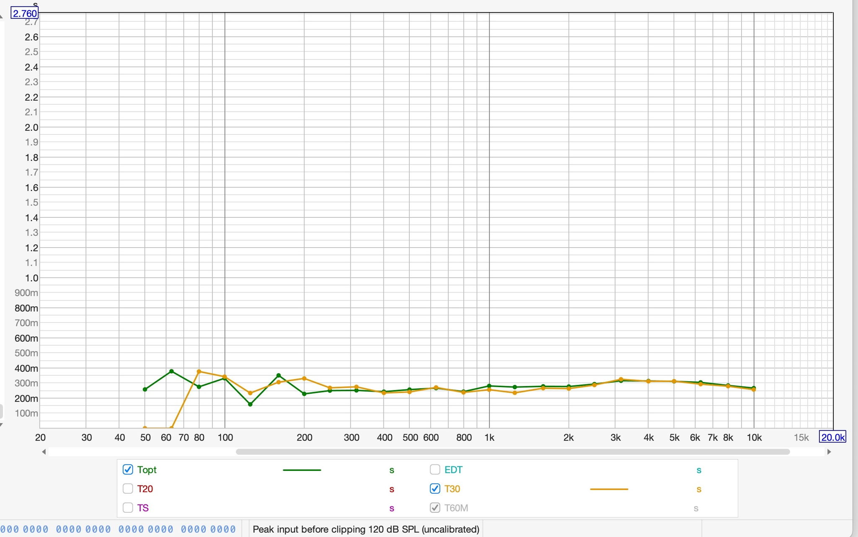Uncheck the T30 trace checkbox
858x537 pixels.
click(x=435, y=489)
